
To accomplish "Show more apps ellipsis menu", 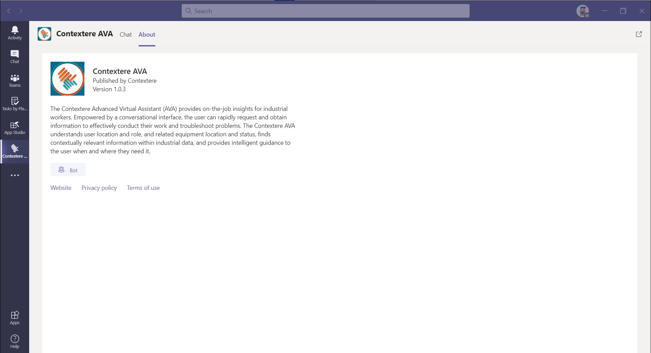I will [x=15, y=175].
